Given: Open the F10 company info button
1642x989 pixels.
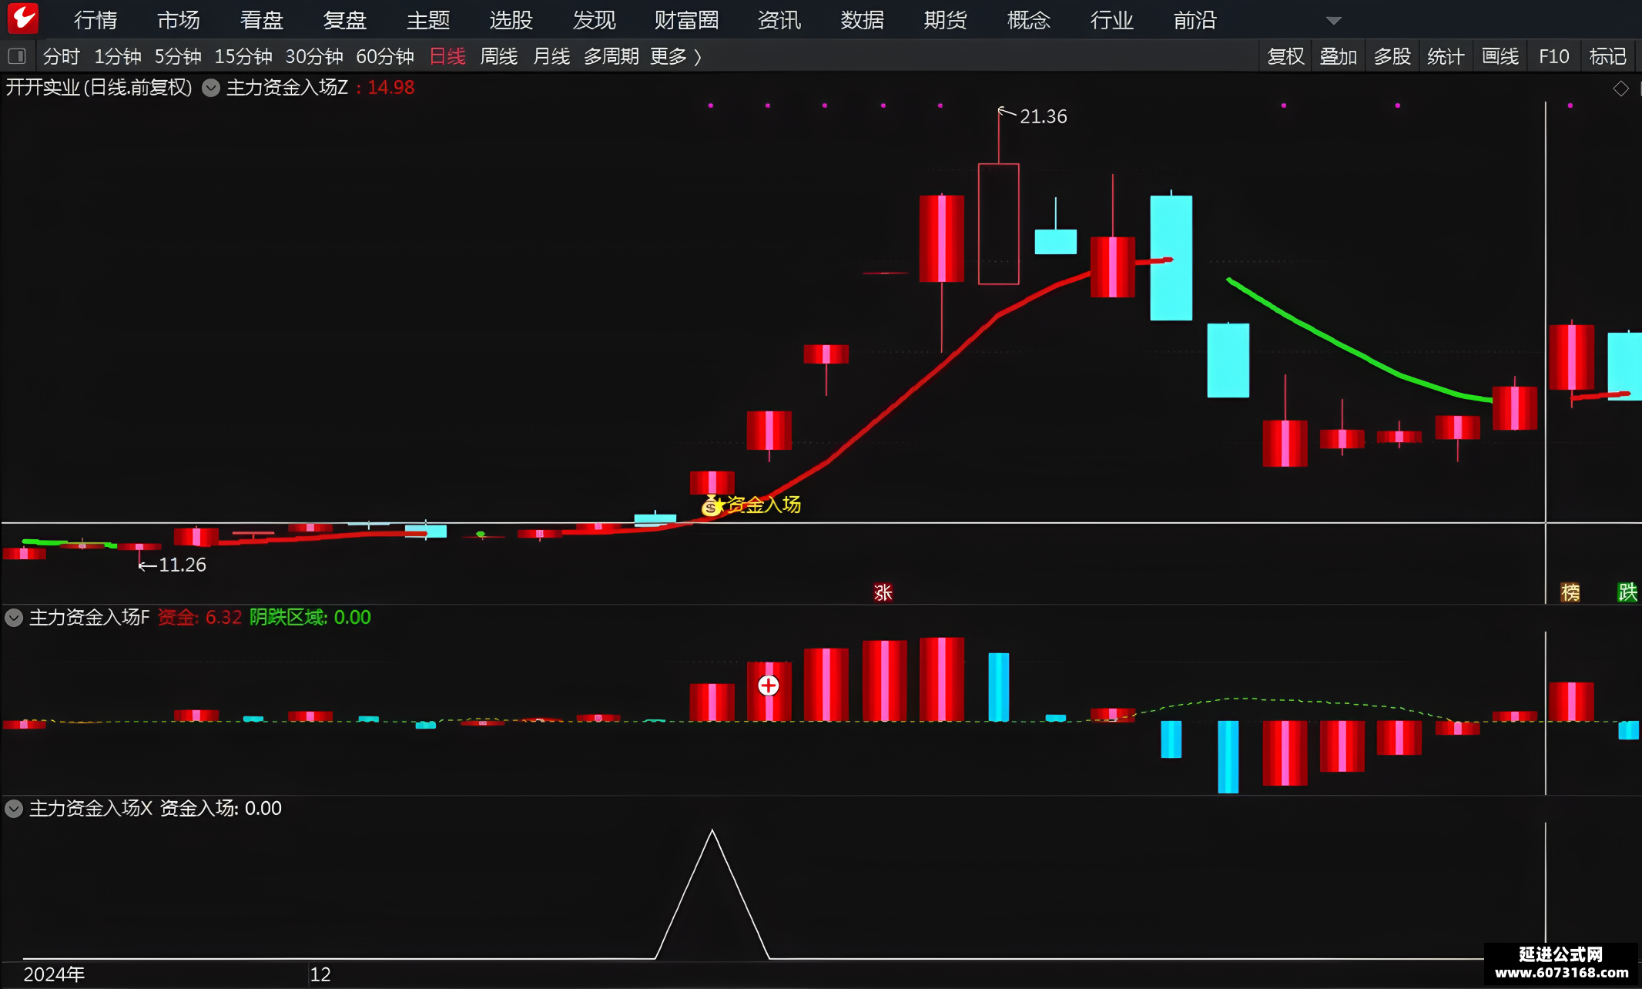Looking at the screenshot, I should click(x=1553, y=56).
